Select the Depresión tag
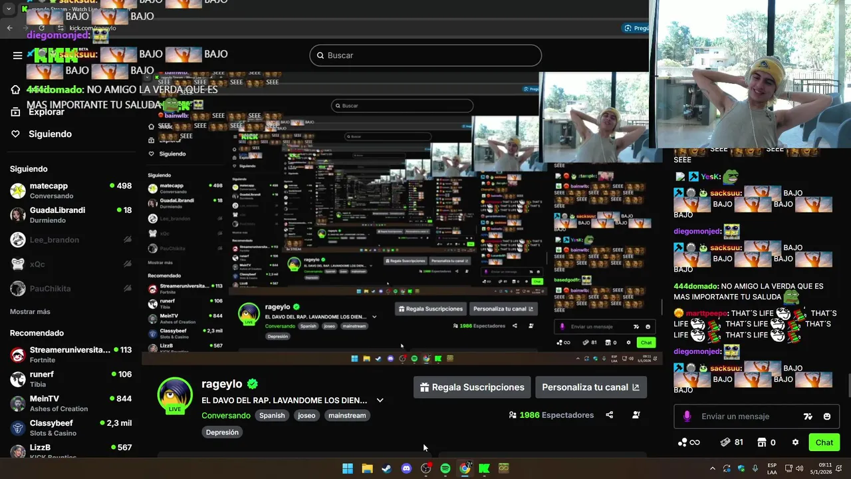Image resolution: width=851 pixels, height=479 pixels. [x=222, y=432]
